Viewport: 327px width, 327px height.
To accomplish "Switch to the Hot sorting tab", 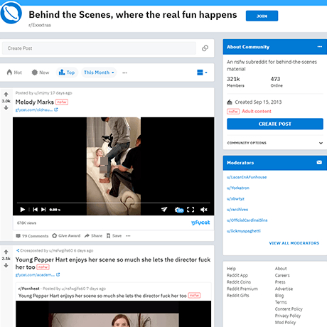I will 14,73.
